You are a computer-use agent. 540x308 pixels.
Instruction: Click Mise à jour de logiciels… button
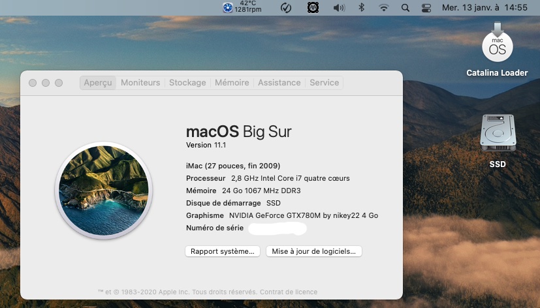coord(313,251)
